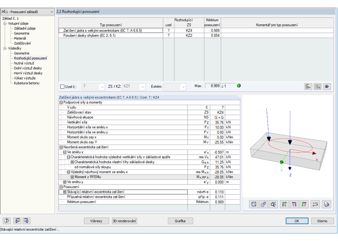Image resolution: width=338 pixels, height=241 pixels.
Task: Open Kubatura betonu tree item
Action: [x=27, y=83]
